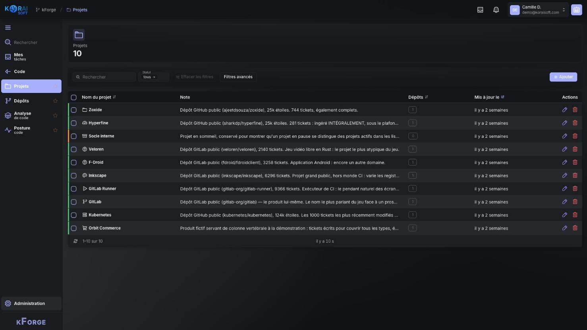Click the KoraiSoft logo
This screenshot has width=587, height=330.
pyautogui.click(x=16, y=10)
